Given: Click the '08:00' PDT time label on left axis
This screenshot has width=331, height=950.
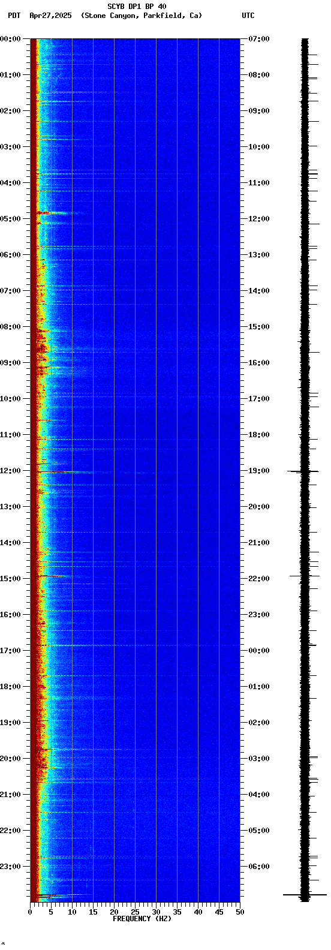Looking at the screenshot, I should pyautogui.click(x=10, y=327).
